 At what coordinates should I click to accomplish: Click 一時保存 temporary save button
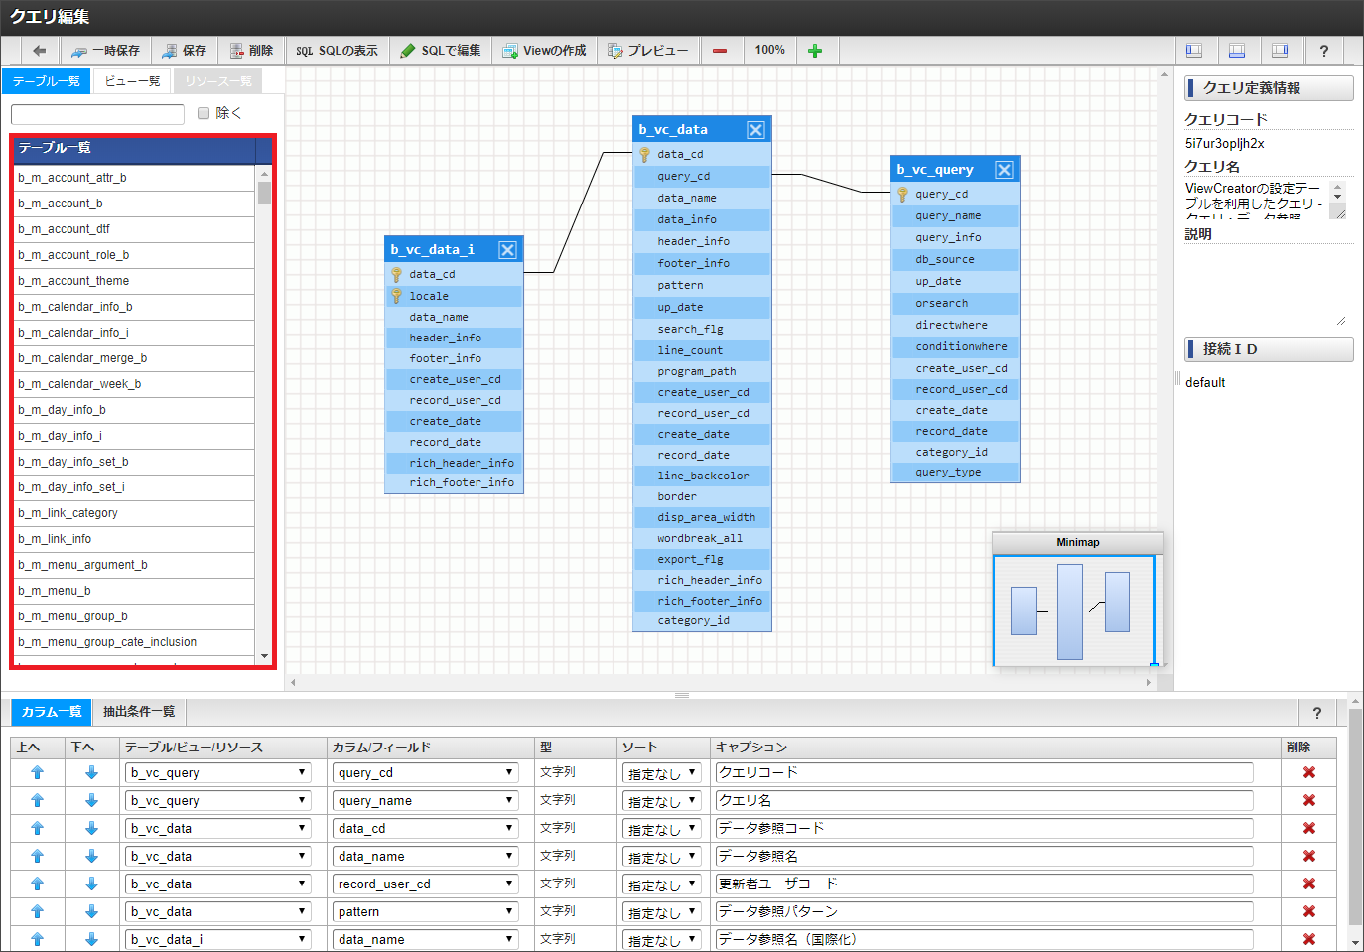pos(105,51)
